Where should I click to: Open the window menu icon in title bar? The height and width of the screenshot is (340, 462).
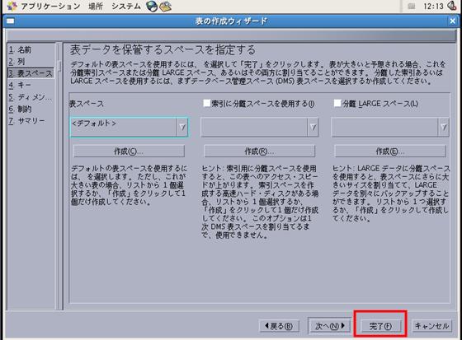click(10, 21)
